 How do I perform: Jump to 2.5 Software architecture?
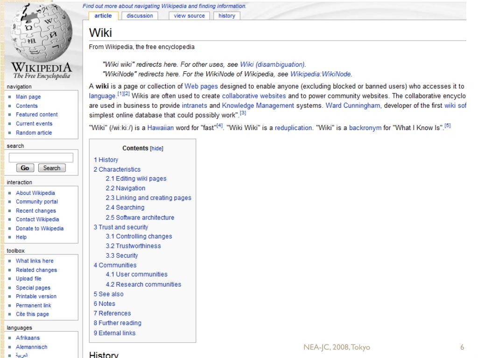click(x=140, y=218)
